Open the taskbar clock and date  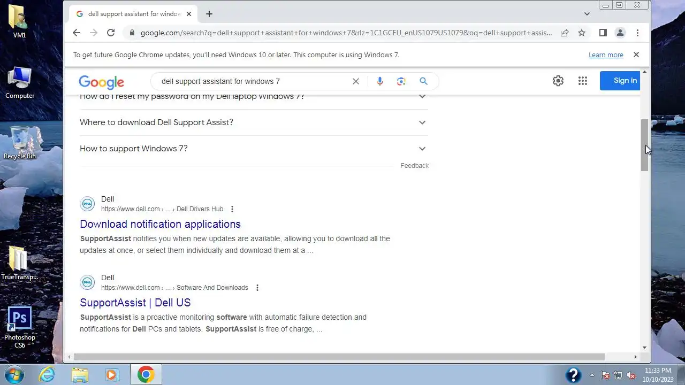tap(658, 375)
